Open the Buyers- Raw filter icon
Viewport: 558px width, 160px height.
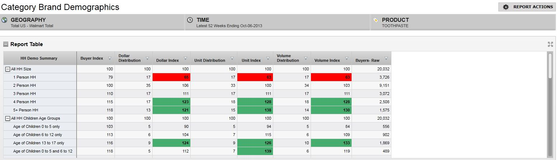(x=386, y=58)
